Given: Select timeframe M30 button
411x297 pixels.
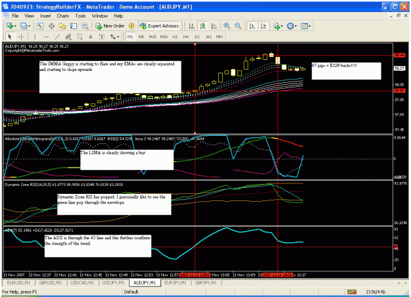Looking at the screenshot, I should tap(164, 37).
